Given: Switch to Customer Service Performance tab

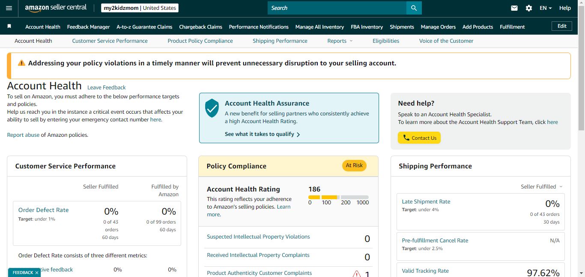Looking at the screenshot, I should point(110,41).
